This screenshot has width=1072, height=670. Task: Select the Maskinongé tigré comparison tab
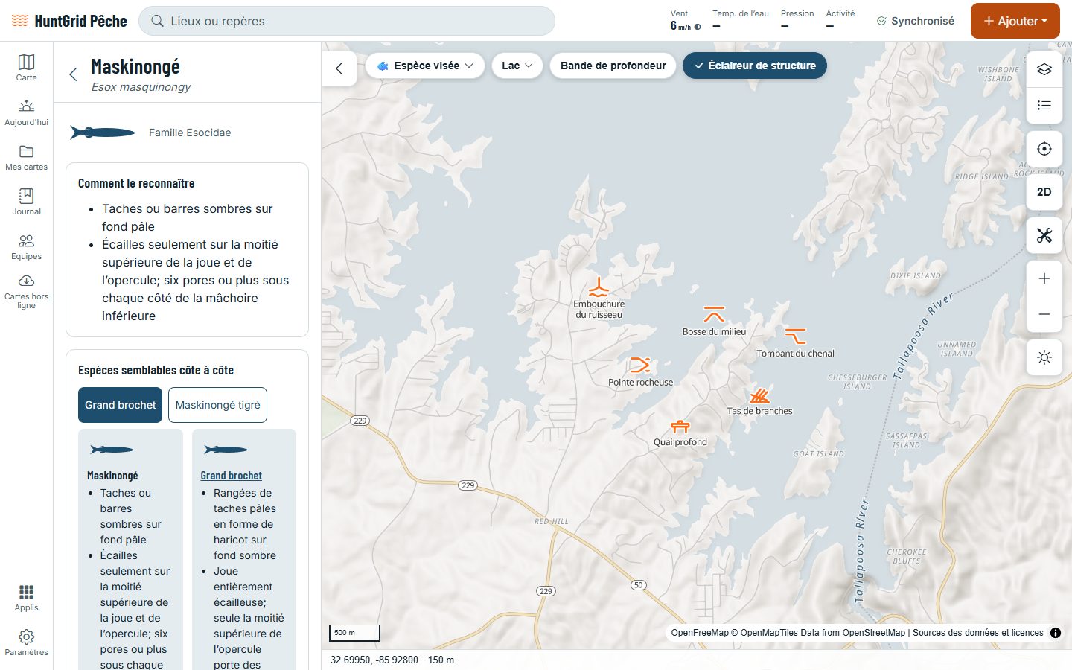coord(217,405)
